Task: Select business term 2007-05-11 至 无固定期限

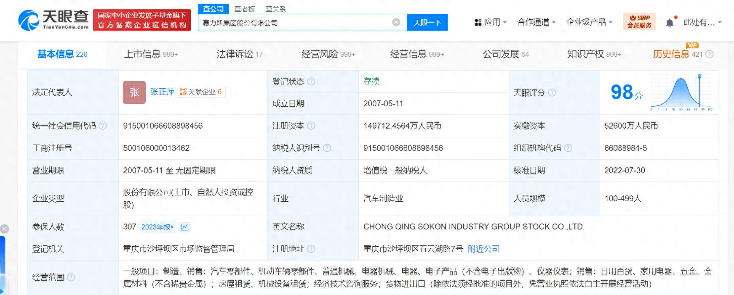Action: 169,170
